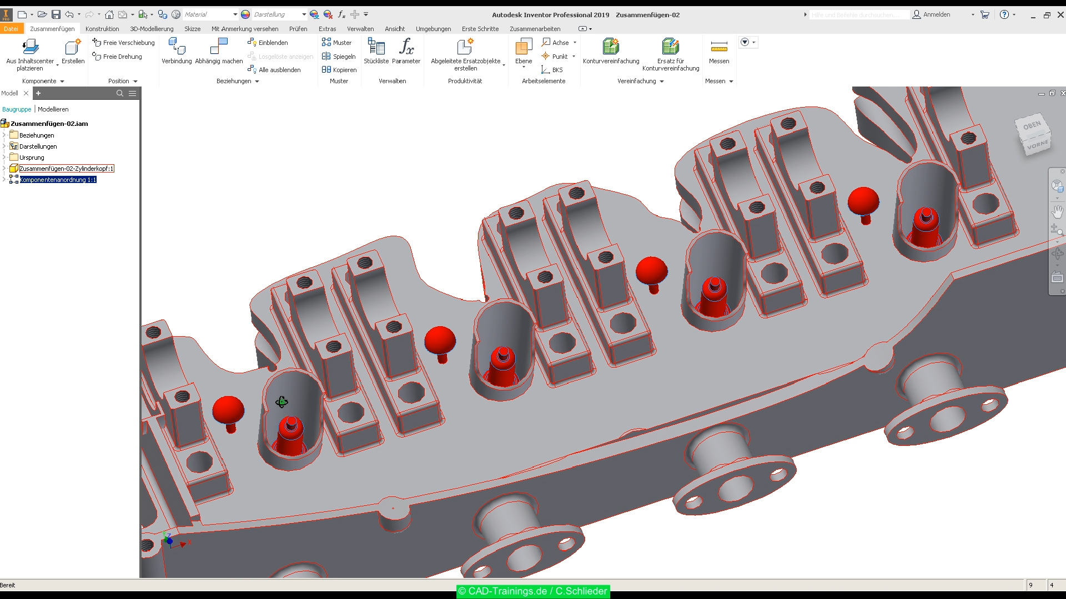Expand the Beziehungen panel dropdown
This screenshot has height=599, width=1066.
point(257,81)
